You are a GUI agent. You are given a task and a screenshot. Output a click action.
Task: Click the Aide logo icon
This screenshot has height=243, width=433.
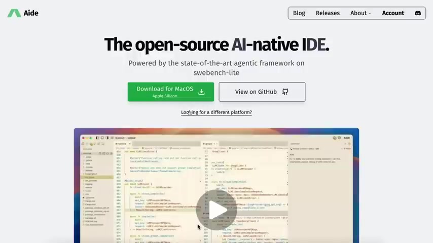14,13
